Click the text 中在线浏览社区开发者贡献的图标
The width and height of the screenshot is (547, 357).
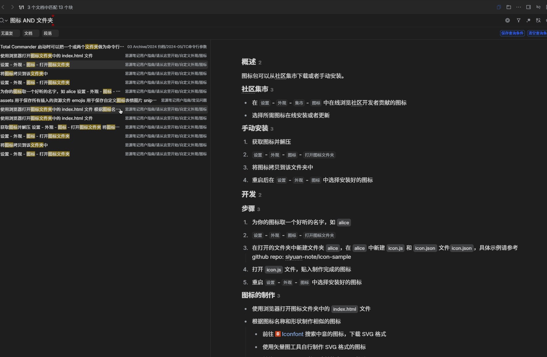pyautogui.click(x=365, y=103)
